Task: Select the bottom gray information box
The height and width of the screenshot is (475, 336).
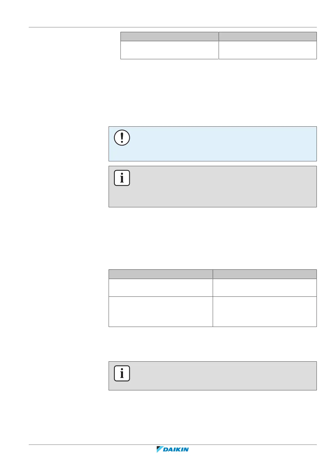Action: pos(220,376)
